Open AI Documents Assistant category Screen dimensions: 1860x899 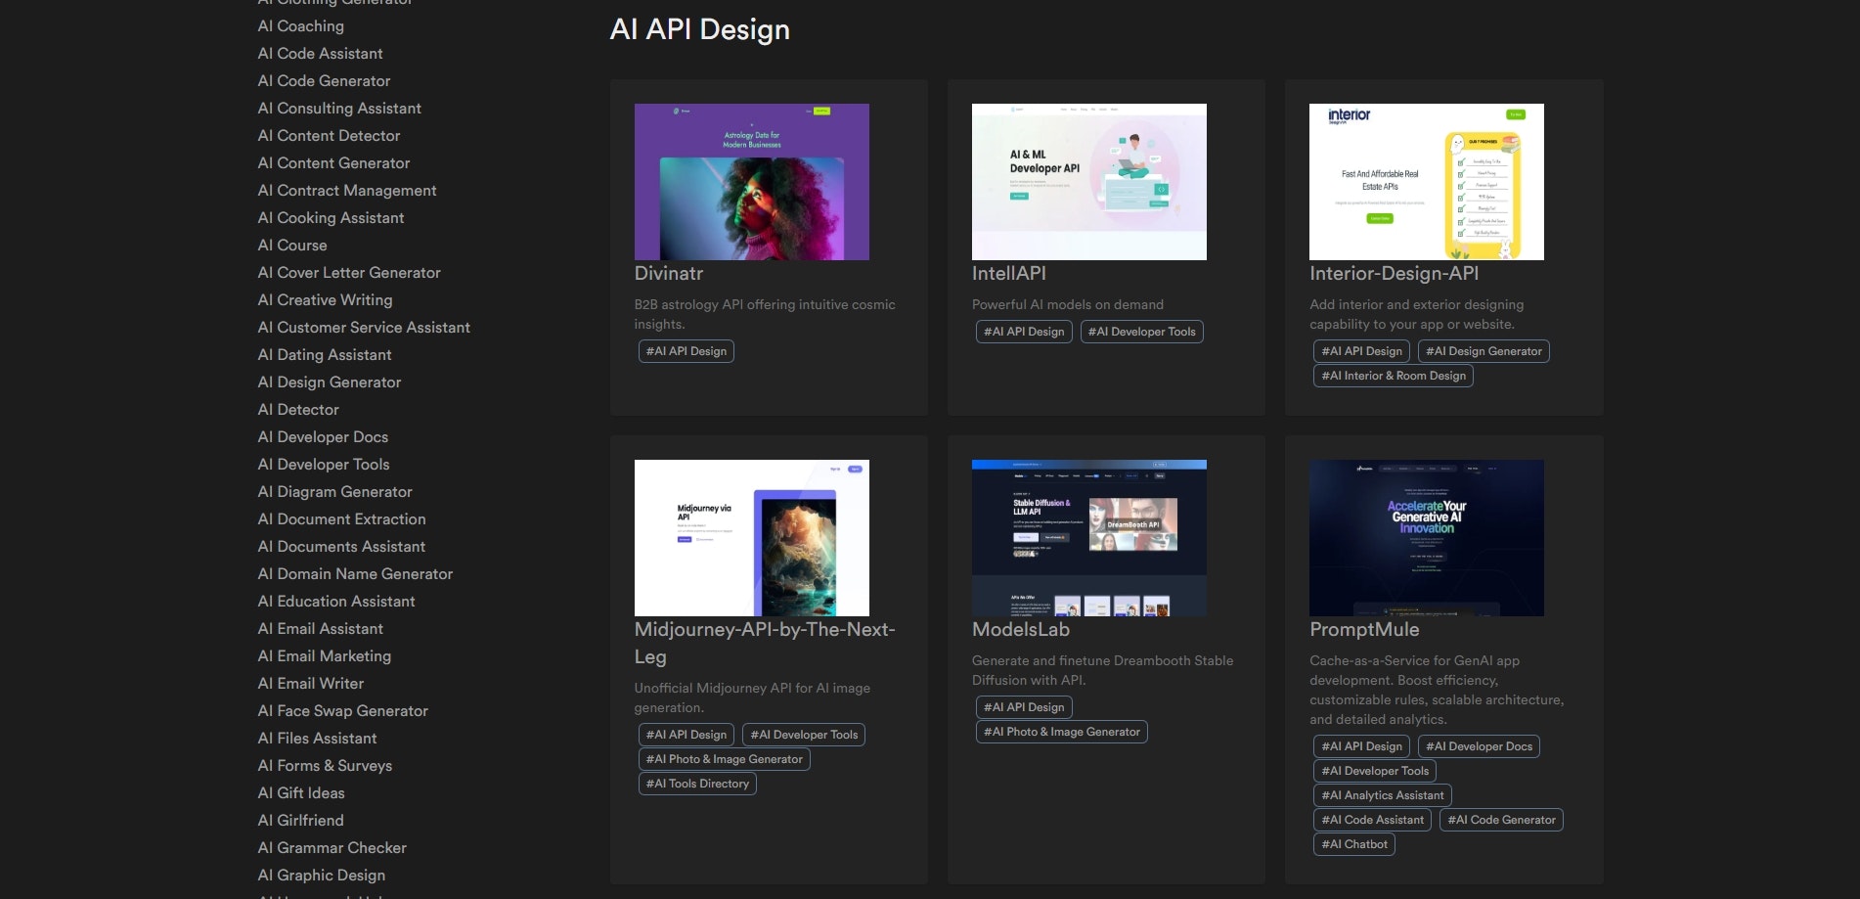tap(341, 547)
